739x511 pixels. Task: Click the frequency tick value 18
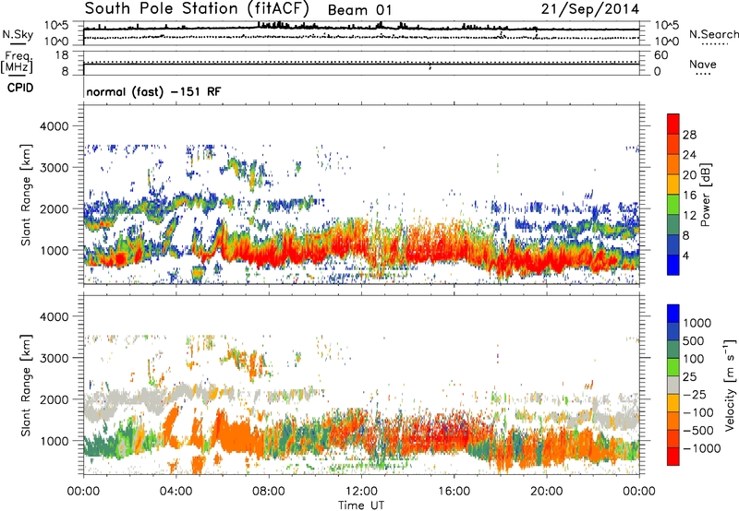pos(62,55)
